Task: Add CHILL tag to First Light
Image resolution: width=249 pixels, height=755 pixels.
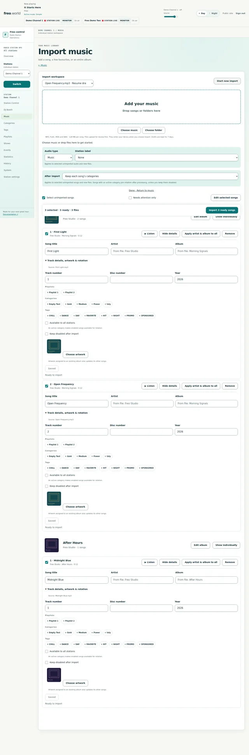Action: [51, 316]
